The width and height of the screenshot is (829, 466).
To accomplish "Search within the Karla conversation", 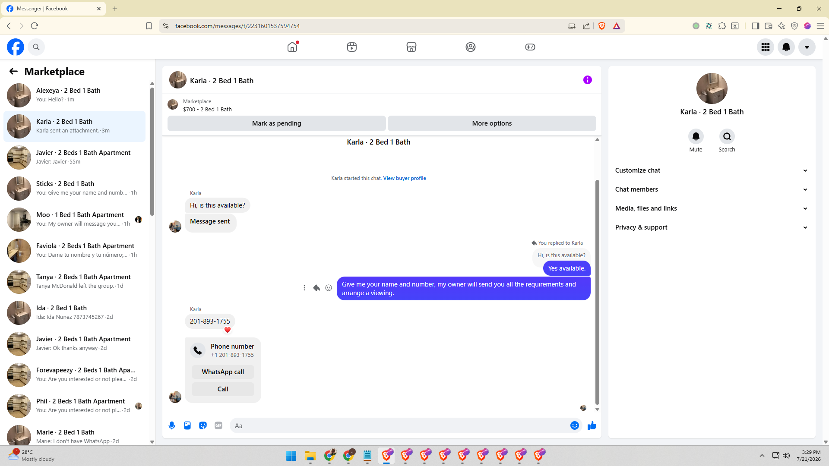I will [x=727, y=136].
